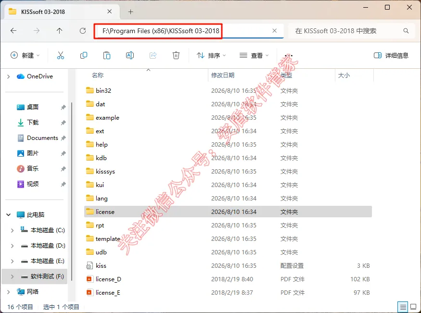The height and width of the screenshot is (313, 421).
Task: Switch to details list view icon
Action: tap(403, 307)
